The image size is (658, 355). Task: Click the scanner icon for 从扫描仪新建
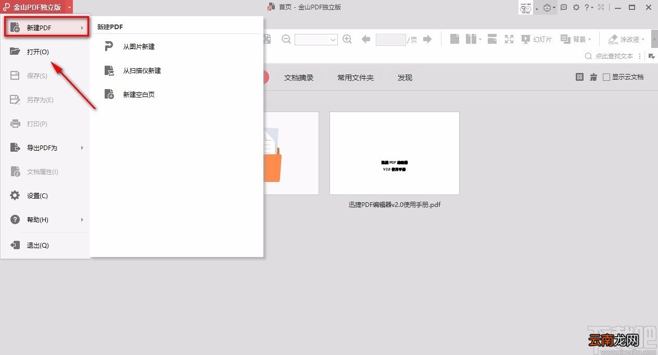point(109,71)
